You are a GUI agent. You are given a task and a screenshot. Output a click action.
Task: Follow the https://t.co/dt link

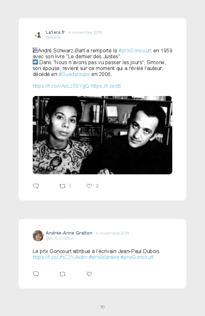pos(106,86)
